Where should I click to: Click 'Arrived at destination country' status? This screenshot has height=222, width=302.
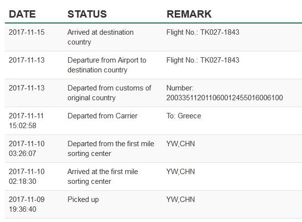pyautogui.click(x=100, y=37)
